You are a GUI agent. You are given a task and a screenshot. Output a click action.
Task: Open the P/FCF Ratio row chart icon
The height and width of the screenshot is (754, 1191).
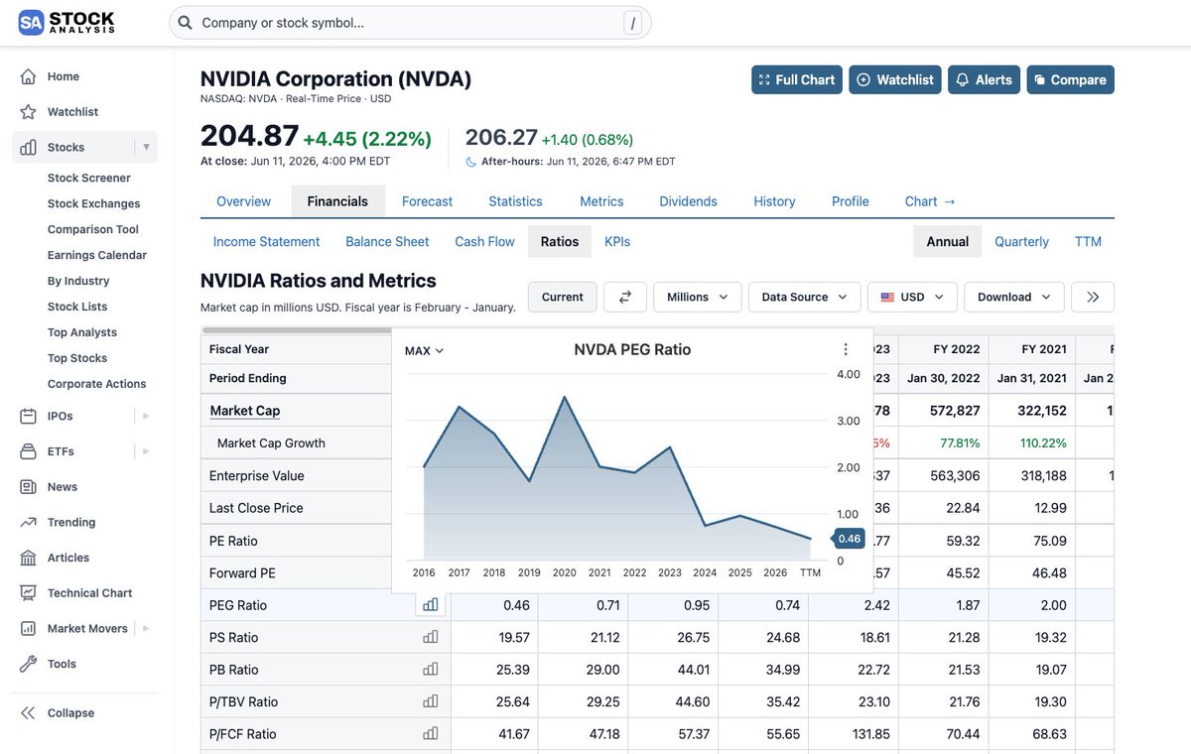(431, 734)
